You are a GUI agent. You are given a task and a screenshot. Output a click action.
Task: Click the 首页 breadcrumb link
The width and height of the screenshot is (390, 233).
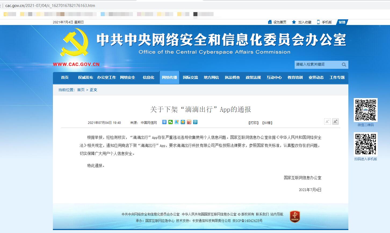pos(81,90)
